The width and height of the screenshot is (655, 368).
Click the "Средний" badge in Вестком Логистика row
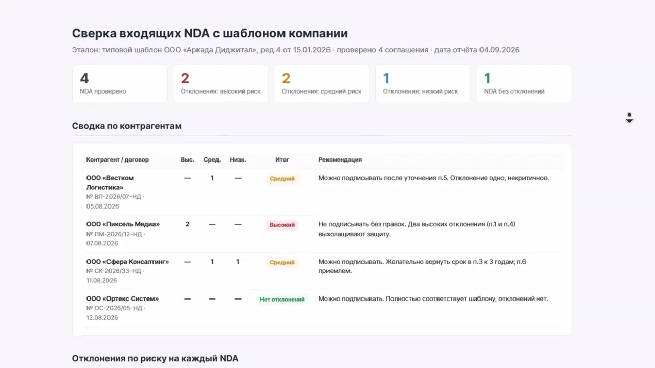tap(282, 179)
